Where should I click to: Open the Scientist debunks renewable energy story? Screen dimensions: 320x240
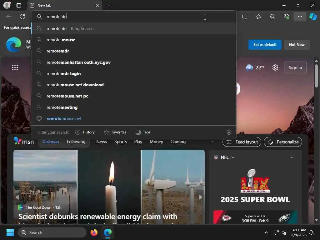coord(98,217)
